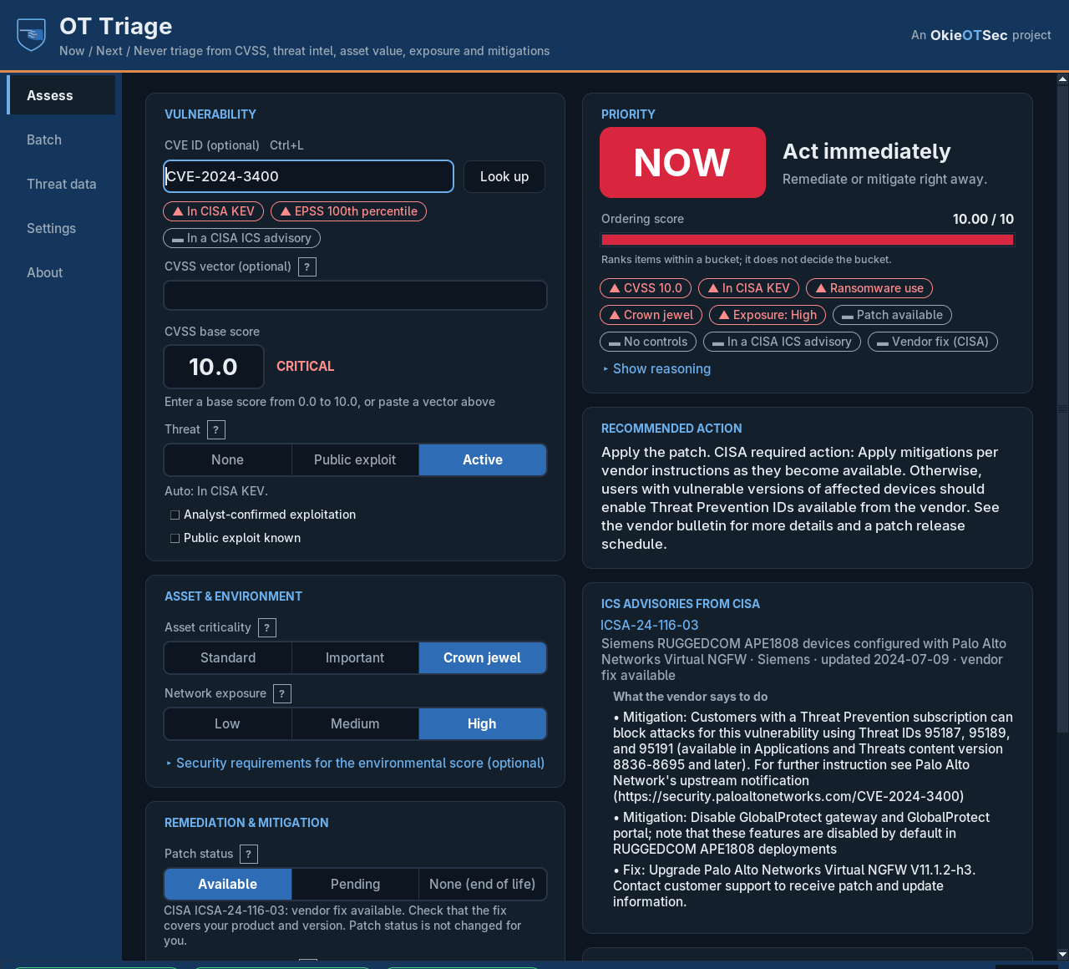Switch to the Batch tab
Image resolution: width=1069 pixels, height=969 pixels.
(61, 140)
